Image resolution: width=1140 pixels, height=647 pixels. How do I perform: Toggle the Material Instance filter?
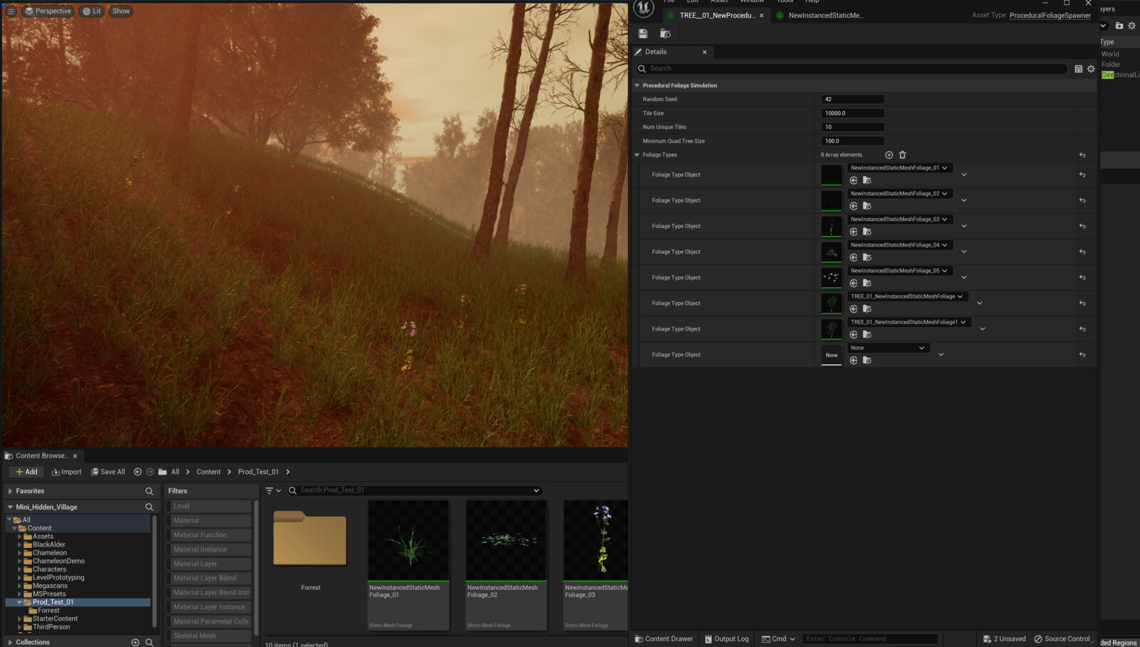[x=209, y=549]
